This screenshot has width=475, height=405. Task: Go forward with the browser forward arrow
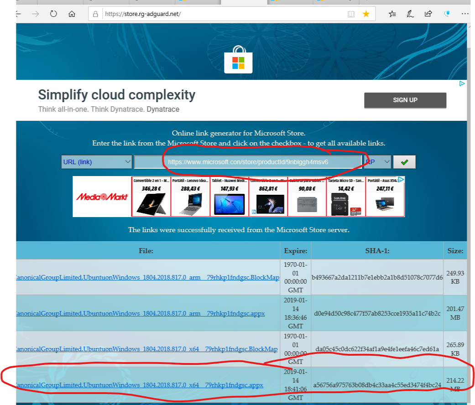[36, 14]
